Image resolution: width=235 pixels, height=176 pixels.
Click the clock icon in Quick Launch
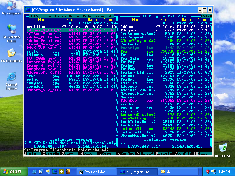[x=61, y=172]
